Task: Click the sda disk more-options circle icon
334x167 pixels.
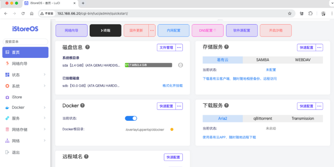Action: (181, 65)
